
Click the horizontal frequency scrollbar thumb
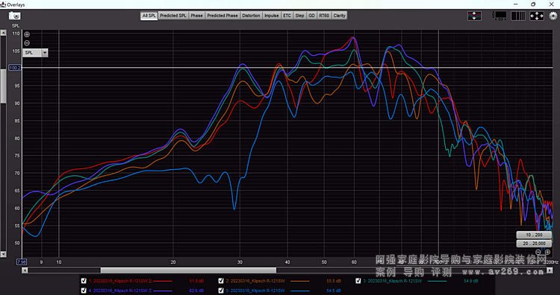point(188,270)
